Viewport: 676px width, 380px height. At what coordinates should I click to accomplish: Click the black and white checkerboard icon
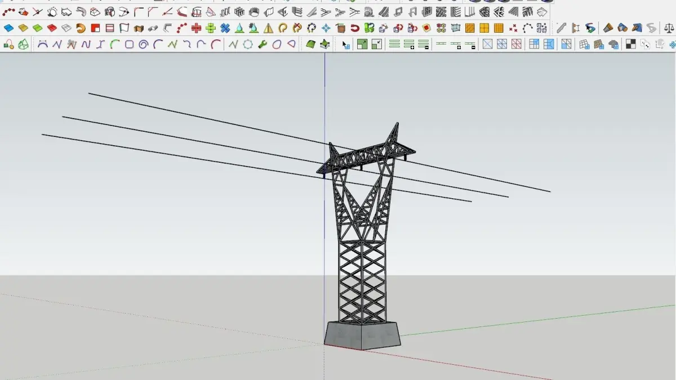coord(630,44)
